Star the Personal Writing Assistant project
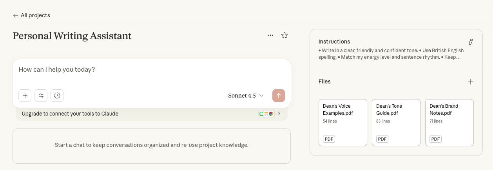The width and height of the screenshot is (493, 170). [285, 35]
